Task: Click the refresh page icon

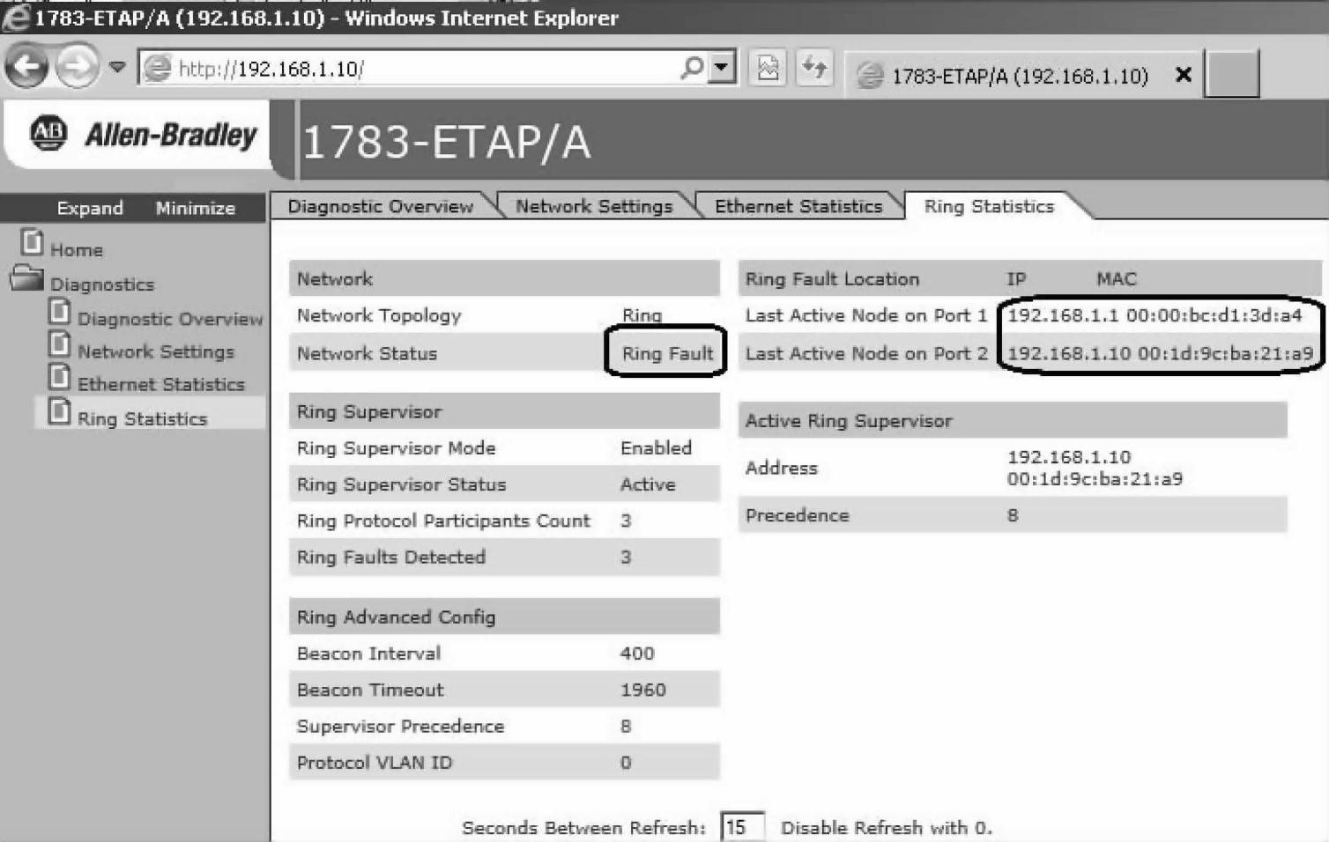Action: point(814,68)
